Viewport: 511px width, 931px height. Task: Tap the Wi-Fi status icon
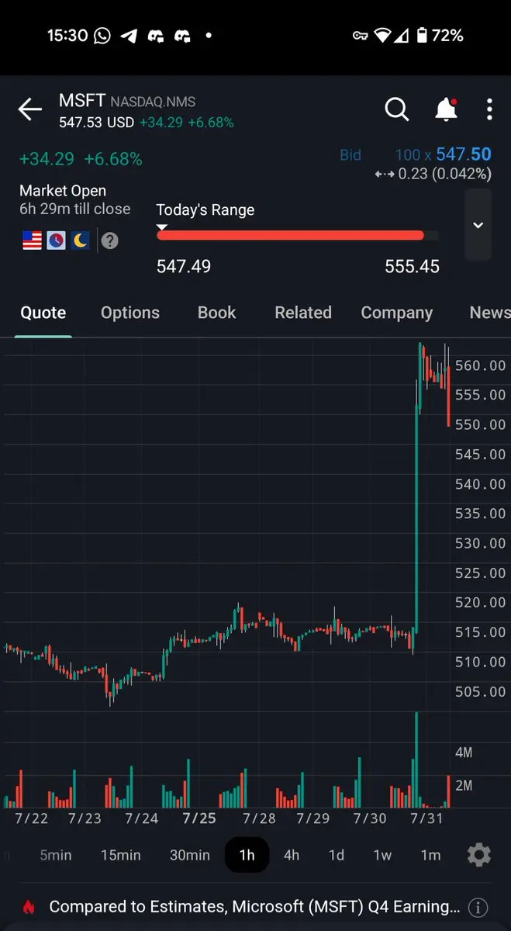382,36
